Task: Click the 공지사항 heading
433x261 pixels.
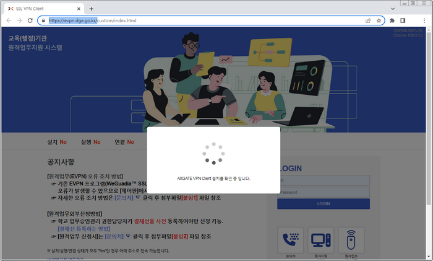Action: [61, 162]
